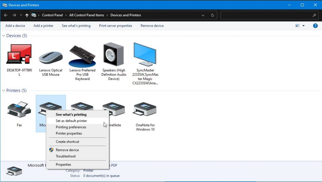
Task: Click Add a printer toolbar button
Action: coord(43,26)
